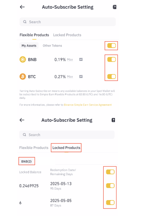
Task: Go back using the lower screen's arrow
Action: (x=22, y=120)
